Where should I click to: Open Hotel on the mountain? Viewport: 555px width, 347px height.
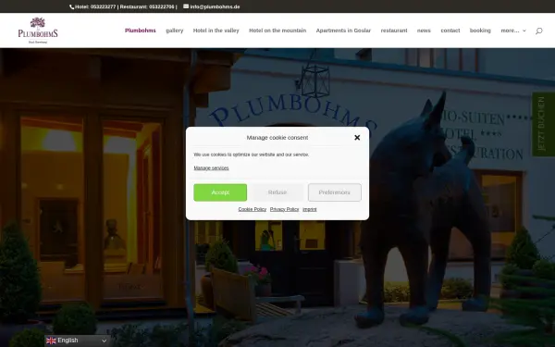(277, 31)
